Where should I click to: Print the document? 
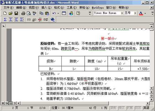(23, 13)
